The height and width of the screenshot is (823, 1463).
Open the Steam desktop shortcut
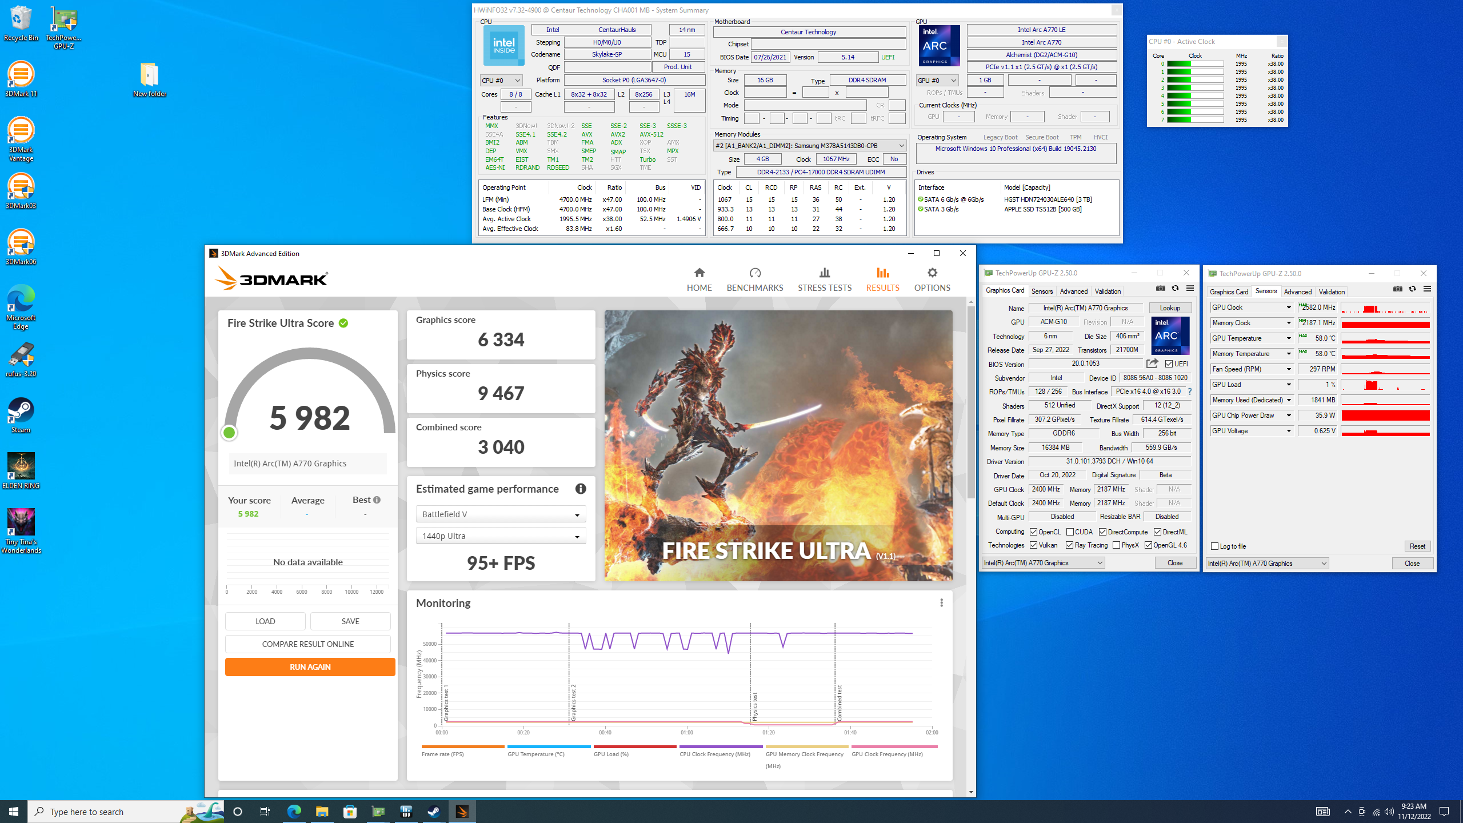click(x=21, y=416)
